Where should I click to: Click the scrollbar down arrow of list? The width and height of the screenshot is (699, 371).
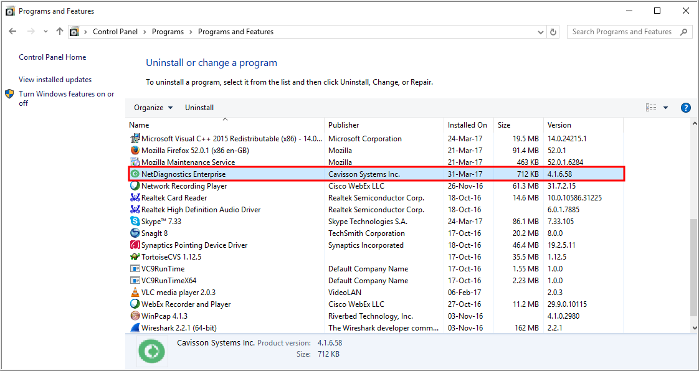(694, 327)
